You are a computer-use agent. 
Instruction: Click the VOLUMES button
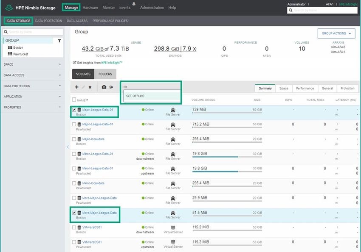point(83,74)
